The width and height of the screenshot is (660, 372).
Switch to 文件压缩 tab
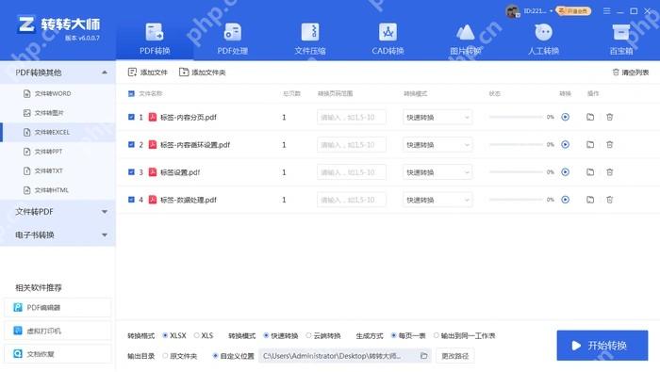[310, 40]
